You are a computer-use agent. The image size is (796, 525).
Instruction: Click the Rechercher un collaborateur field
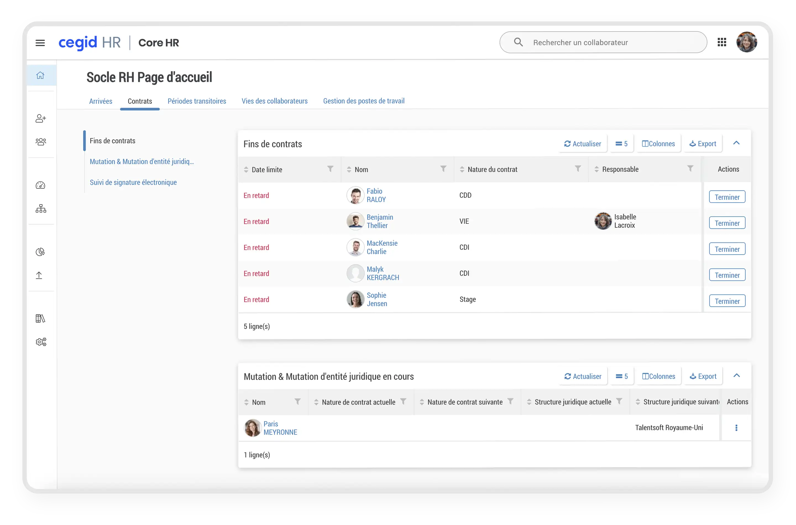[x=603, y=43]
